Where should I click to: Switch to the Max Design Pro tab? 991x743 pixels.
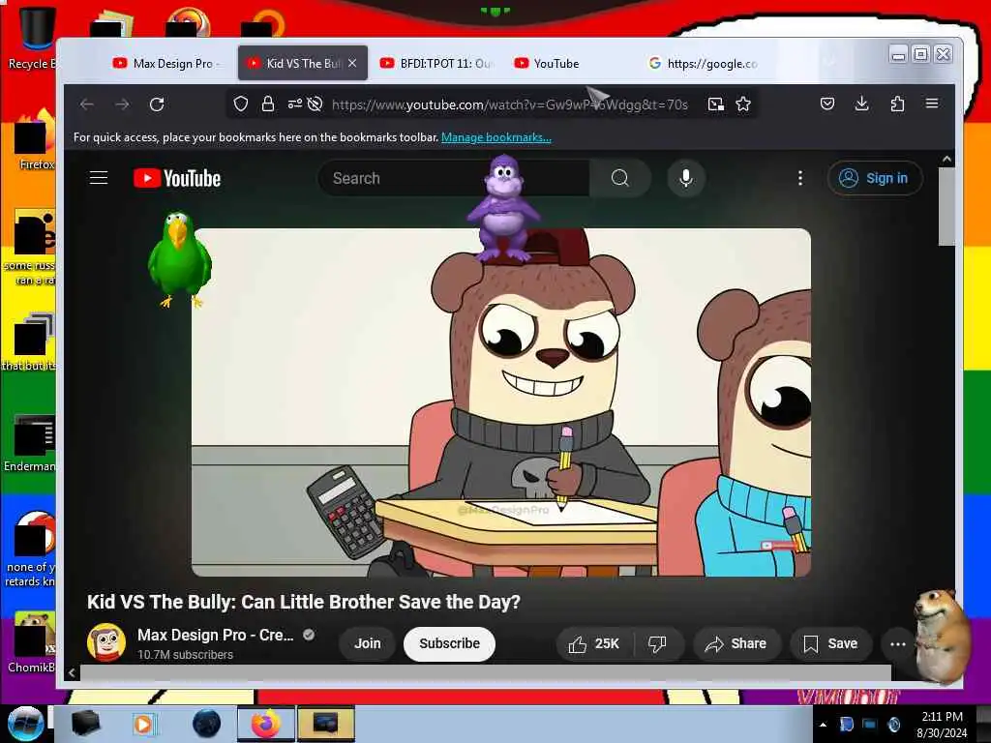[x=165, y=63]
